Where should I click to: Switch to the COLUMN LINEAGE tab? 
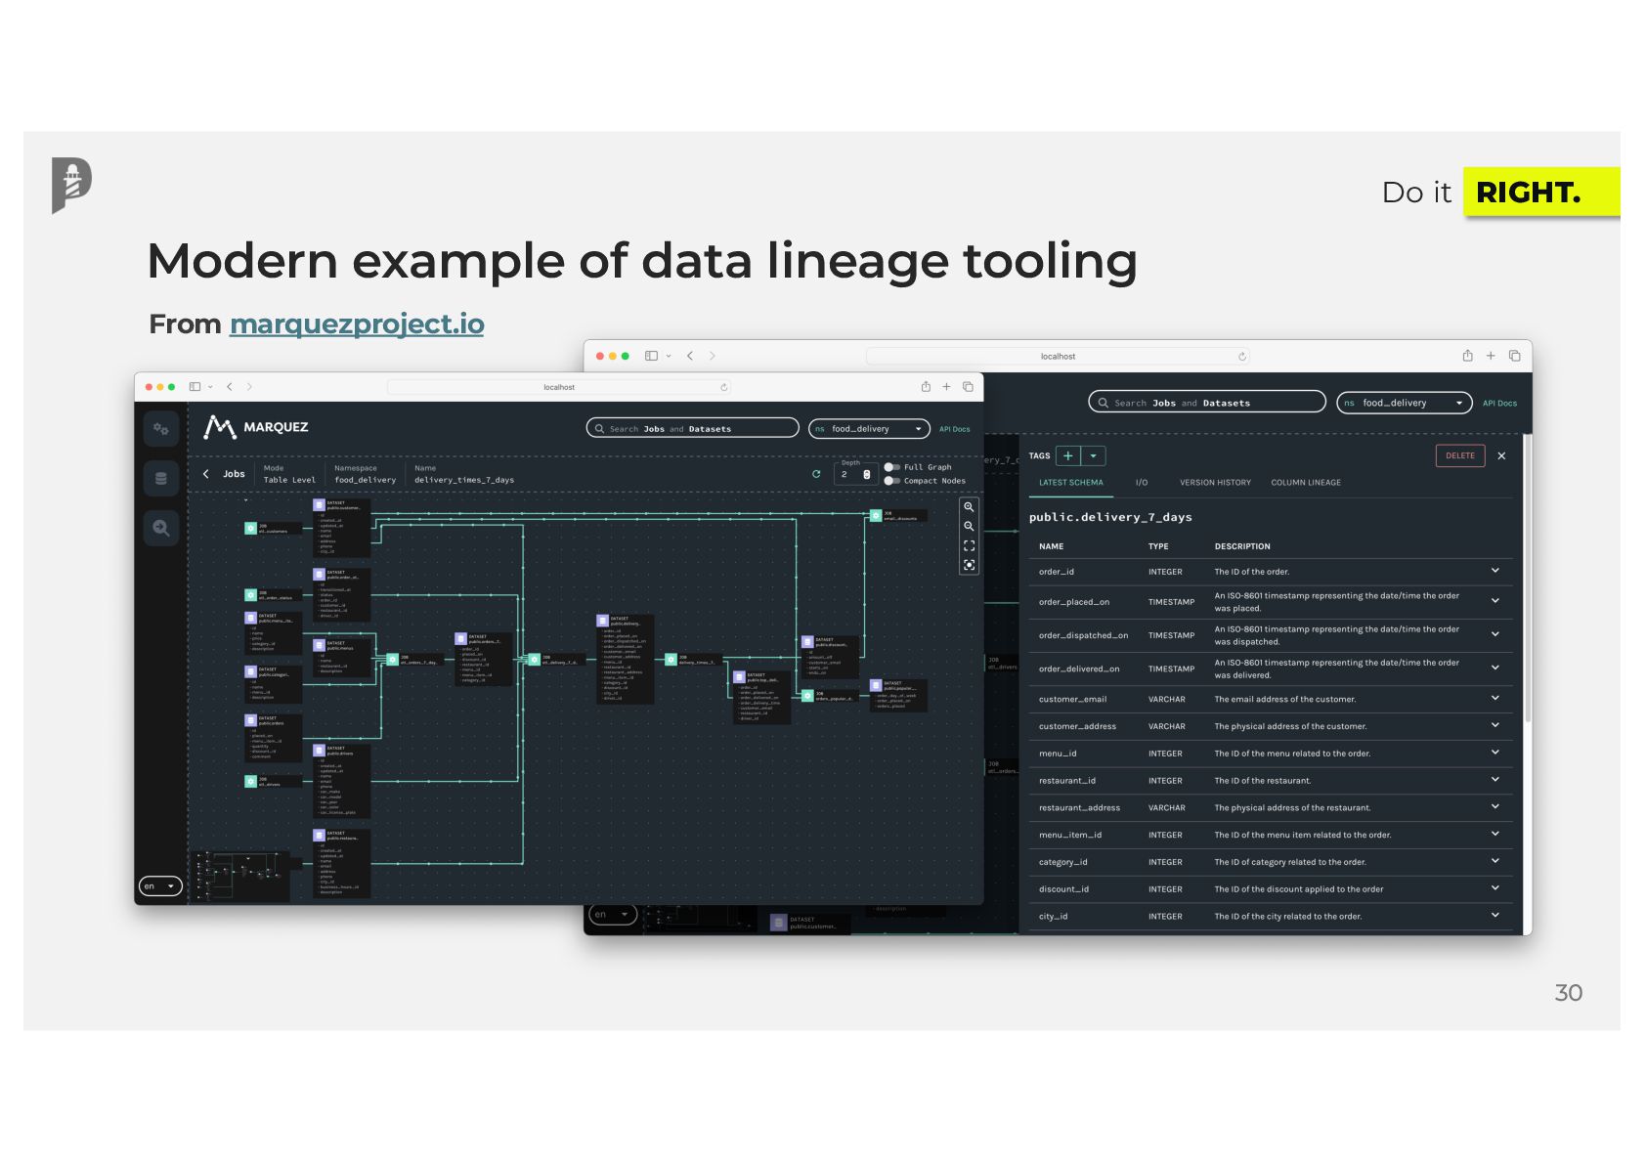1306,483
